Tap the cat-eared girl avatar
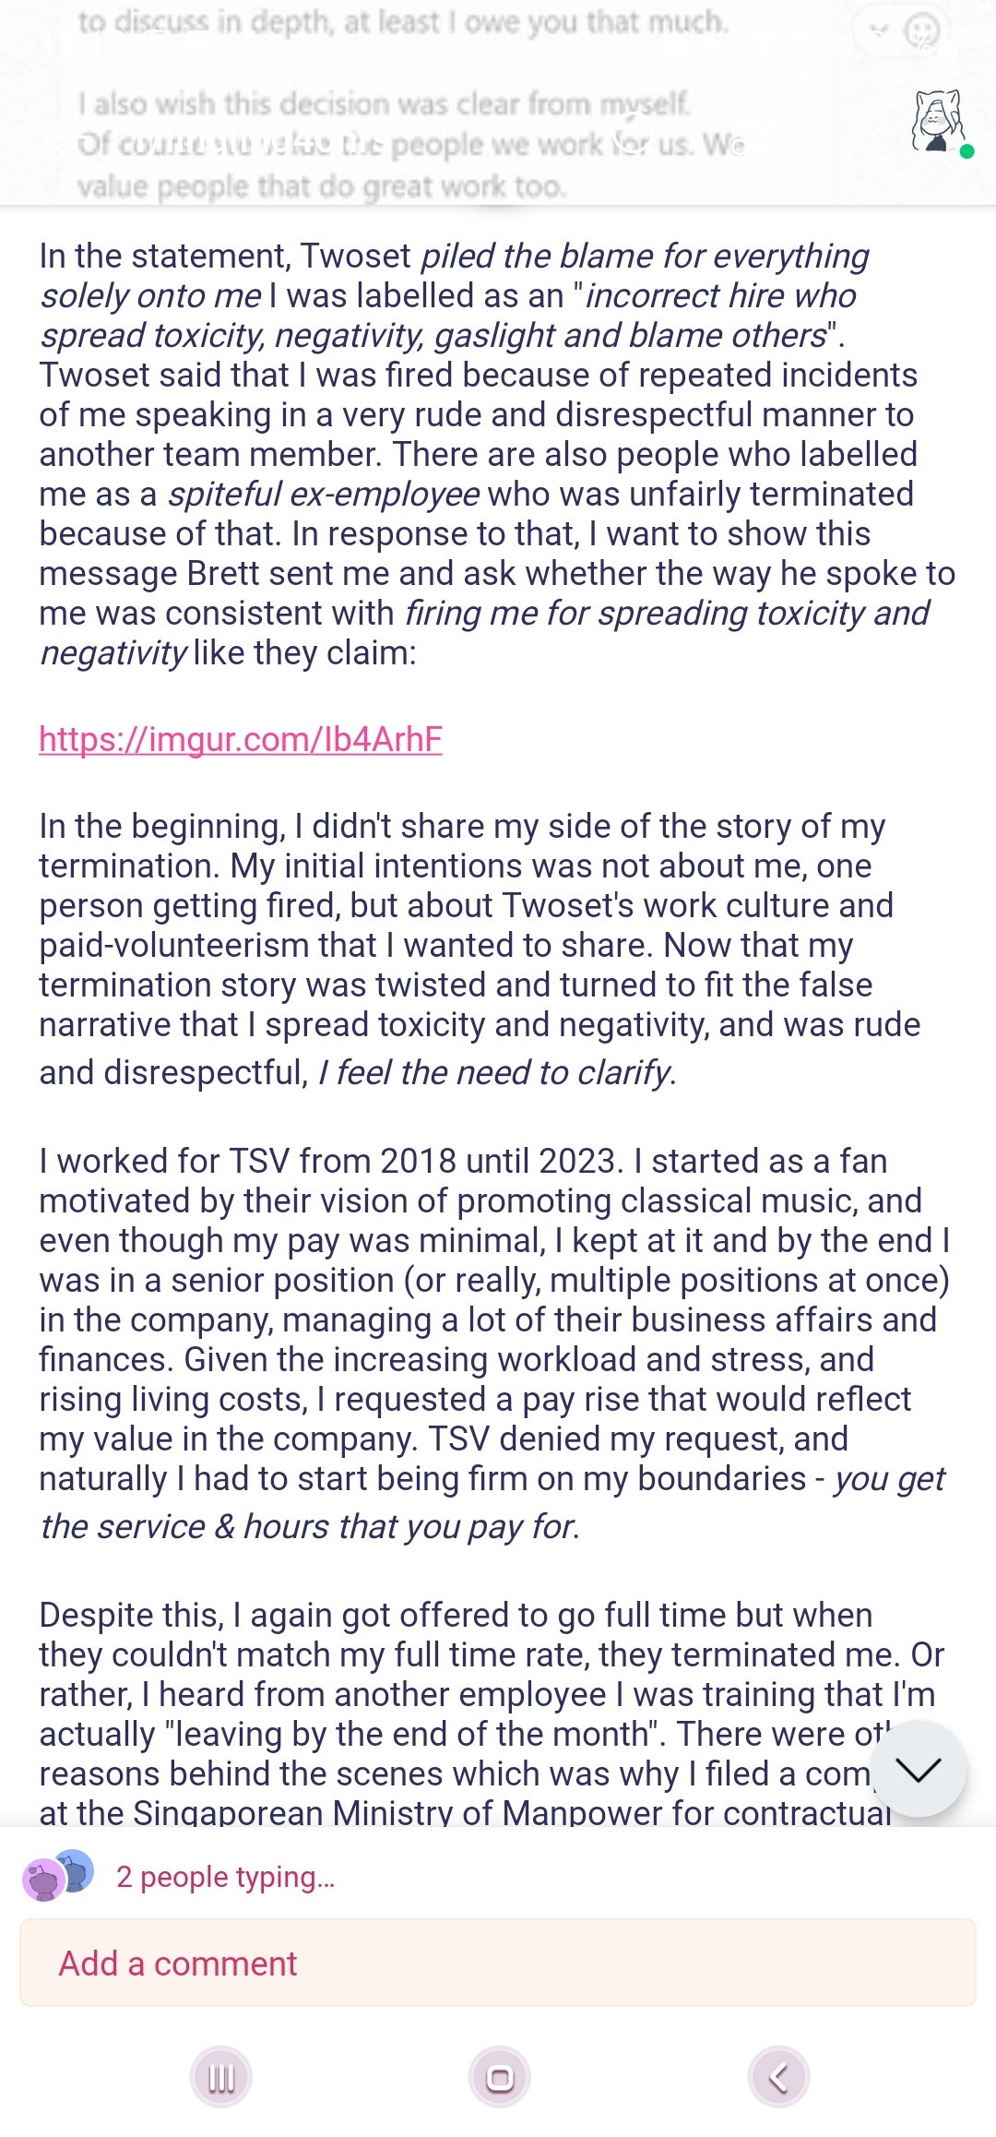The height and width of the screenshot is (2137, 996). point(938,121)
